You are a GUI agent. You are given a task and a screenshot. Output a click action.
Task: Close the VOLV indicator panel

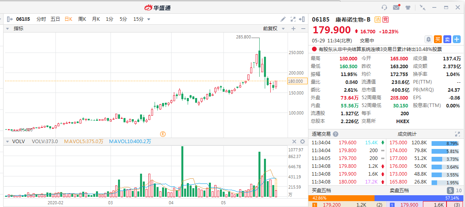click(294, 142)
